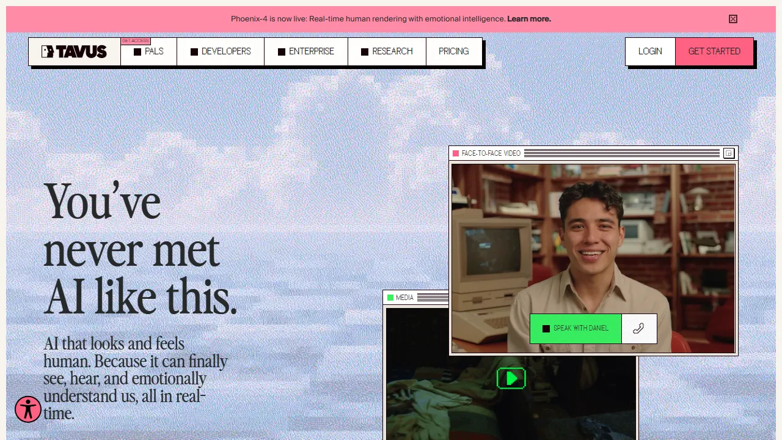Click the "You've never met AI like this." headline
The width and height of the screenshot is (782, 440).
click(141, 249)
